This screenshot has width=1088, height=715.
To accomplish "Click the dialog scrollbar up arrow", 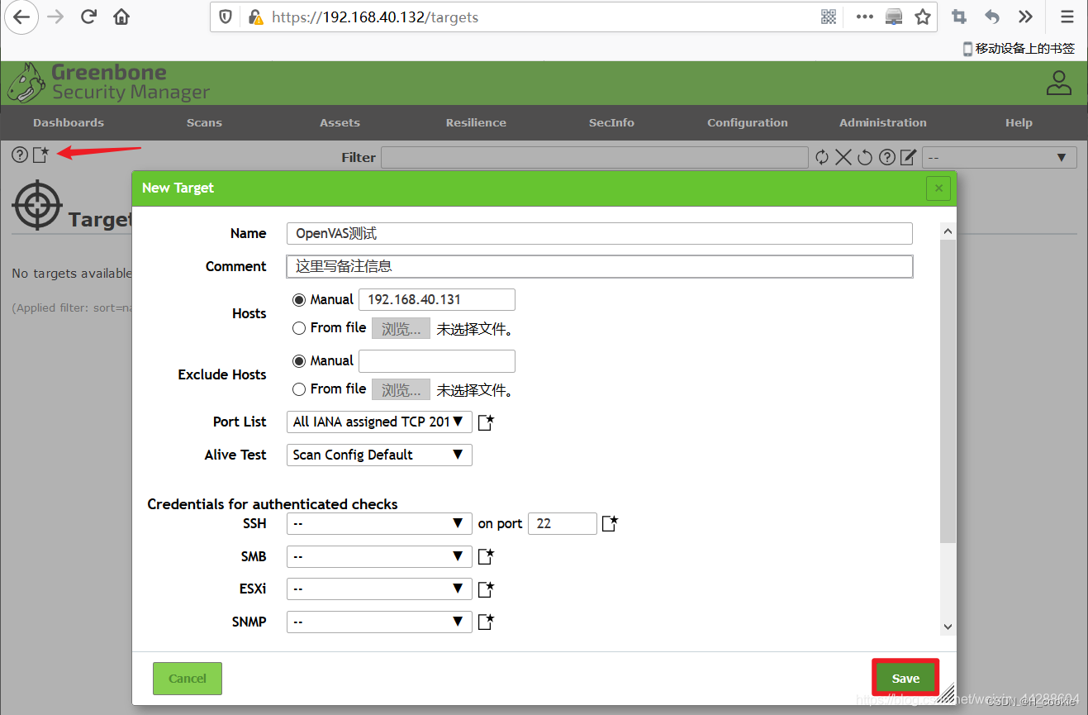I will [948, 231].
